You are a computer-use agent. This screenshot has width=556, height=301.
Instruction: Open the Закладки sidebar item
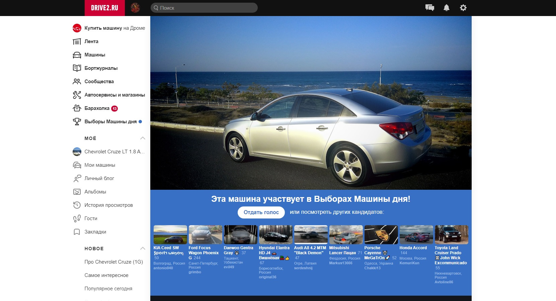point(95,232)
